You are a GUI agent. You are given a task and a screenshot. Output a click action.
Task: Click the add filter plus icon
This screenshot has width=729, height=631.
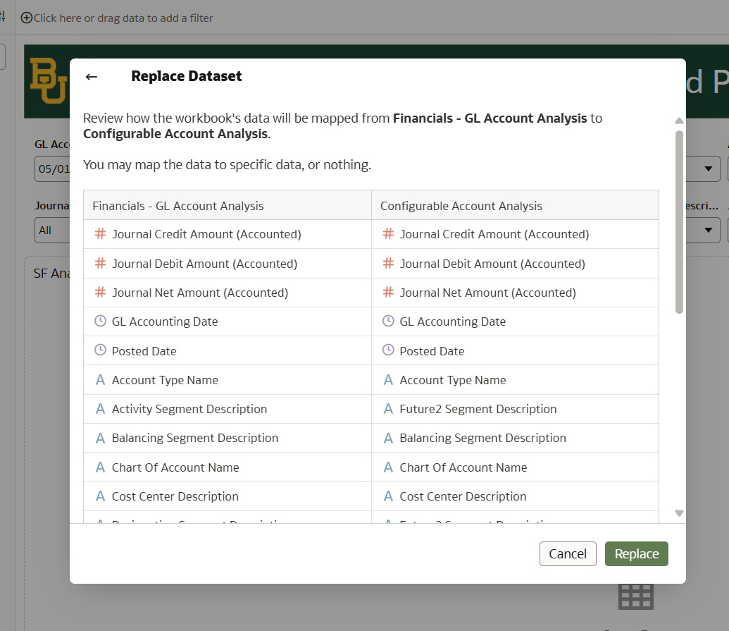pyautogui.click(x=27, y=18)
